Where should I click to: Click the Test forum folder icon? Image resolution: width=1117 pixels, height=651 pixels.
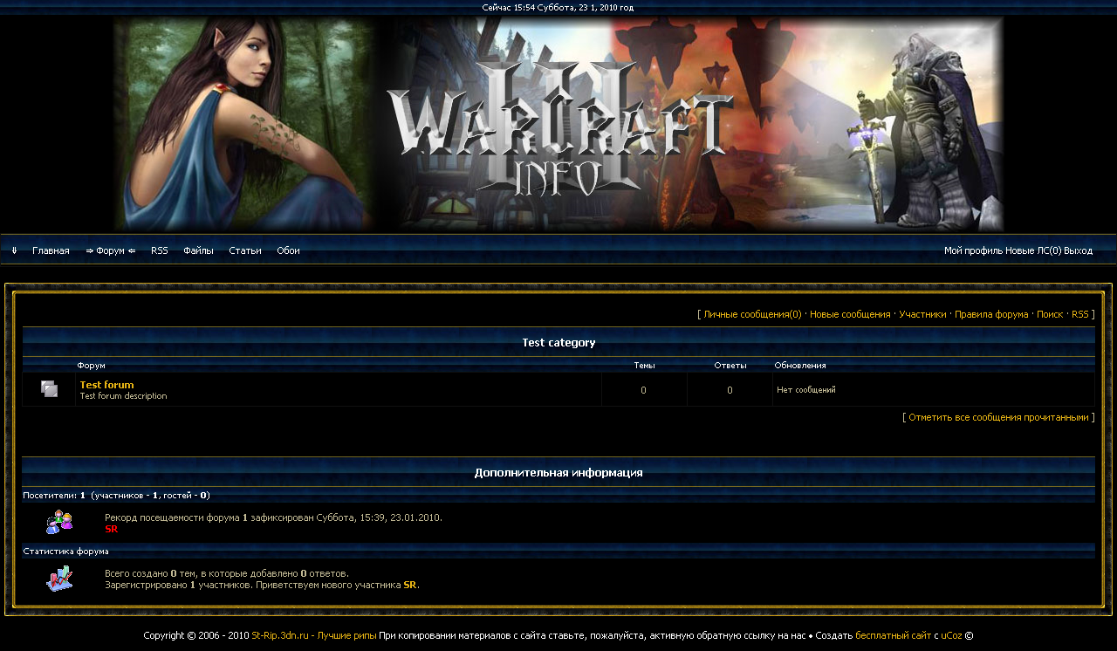coord(50,389)
